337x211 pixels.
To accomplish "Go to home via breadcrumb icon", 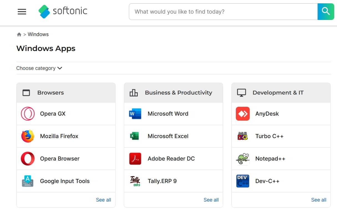I will 19,35.
